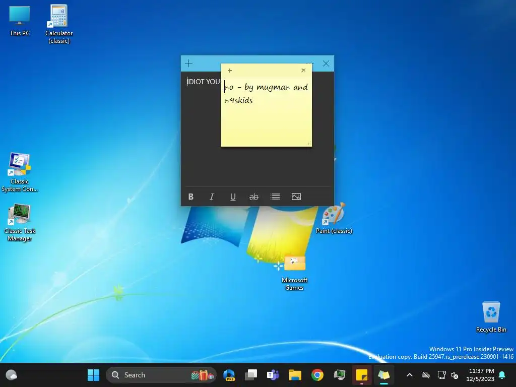The height and width of the screenshot is (387, 516).
Task: Grab the yellow note's corner grip
Action: 309,144
